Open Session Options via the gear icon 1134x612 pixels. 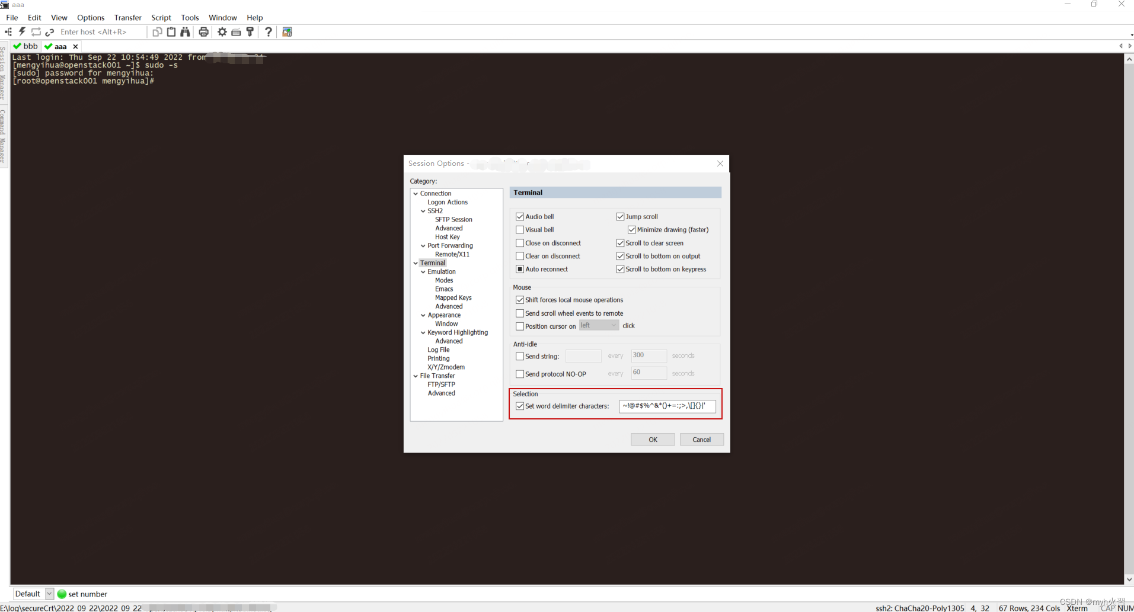coord(222,32)
